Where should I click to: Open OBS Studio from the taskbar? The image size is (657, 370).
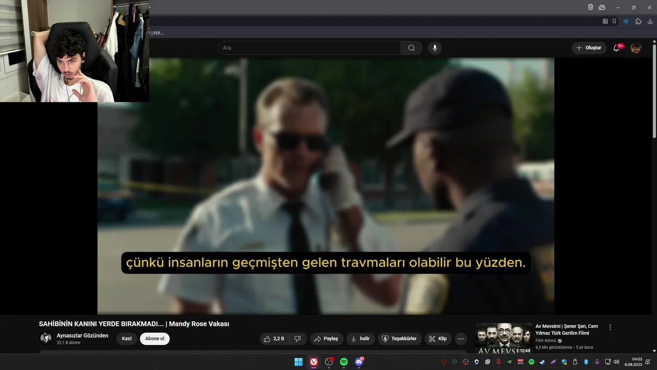pos(329,362)
